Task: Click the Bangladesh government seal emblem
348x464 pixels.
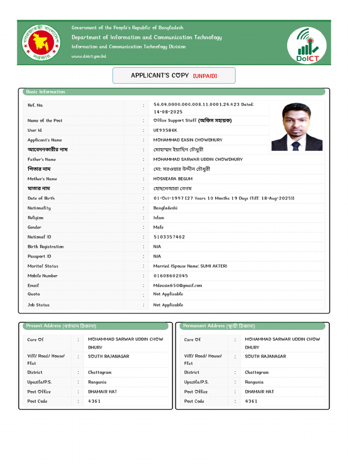Action: coord(41,43)
